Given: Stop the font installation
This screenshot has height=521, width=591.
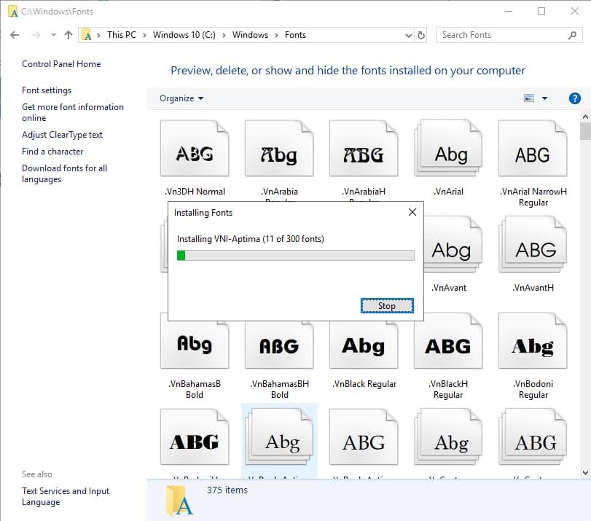Looking at the screenshot, I should [x=387, y=306].
